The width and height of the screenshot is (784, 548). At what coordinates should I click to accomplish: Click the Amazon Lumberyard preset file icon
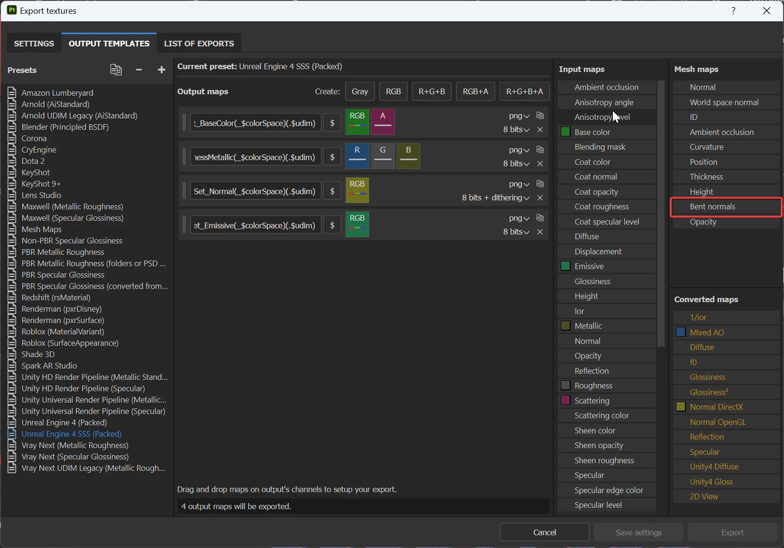12,92
